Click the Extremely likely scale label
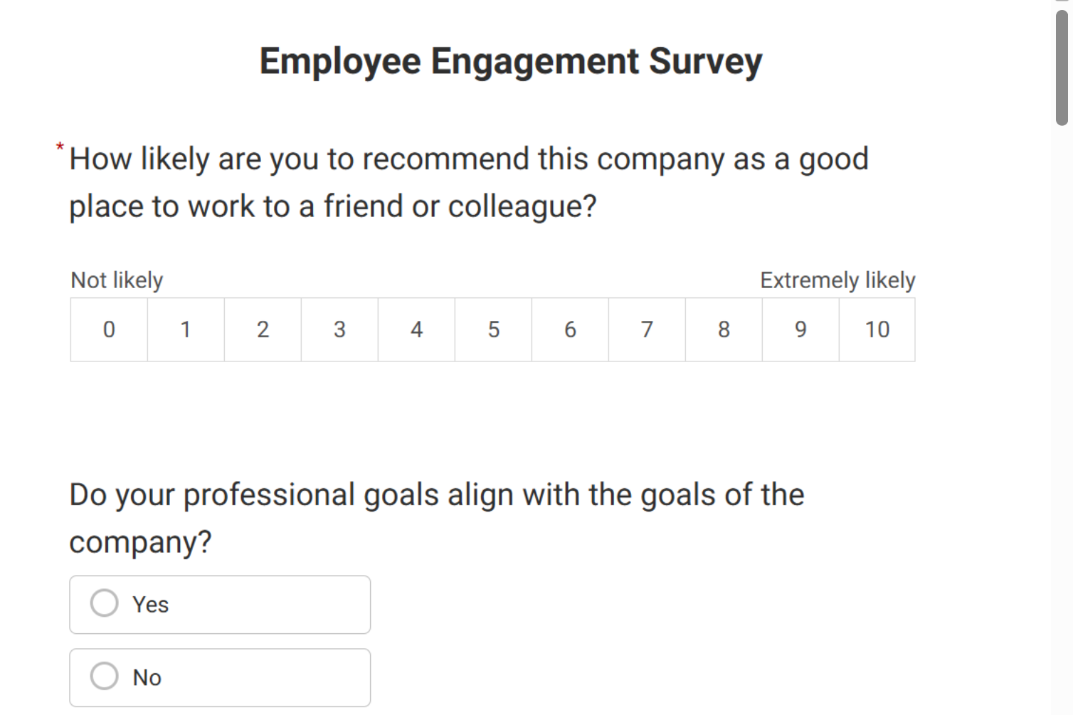 click(837, 280)
